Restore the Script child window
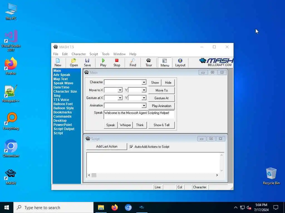285x213 pixels. tap(211, 139)
